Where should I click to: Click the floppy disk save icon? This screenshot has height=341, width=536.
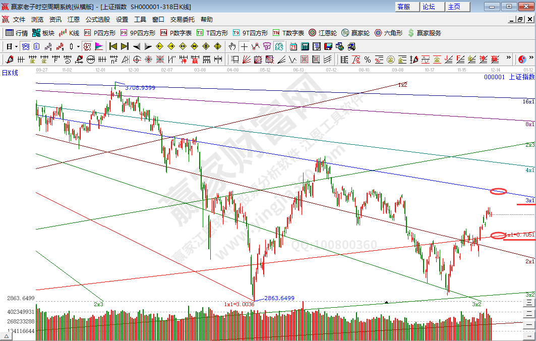point(328,46)
